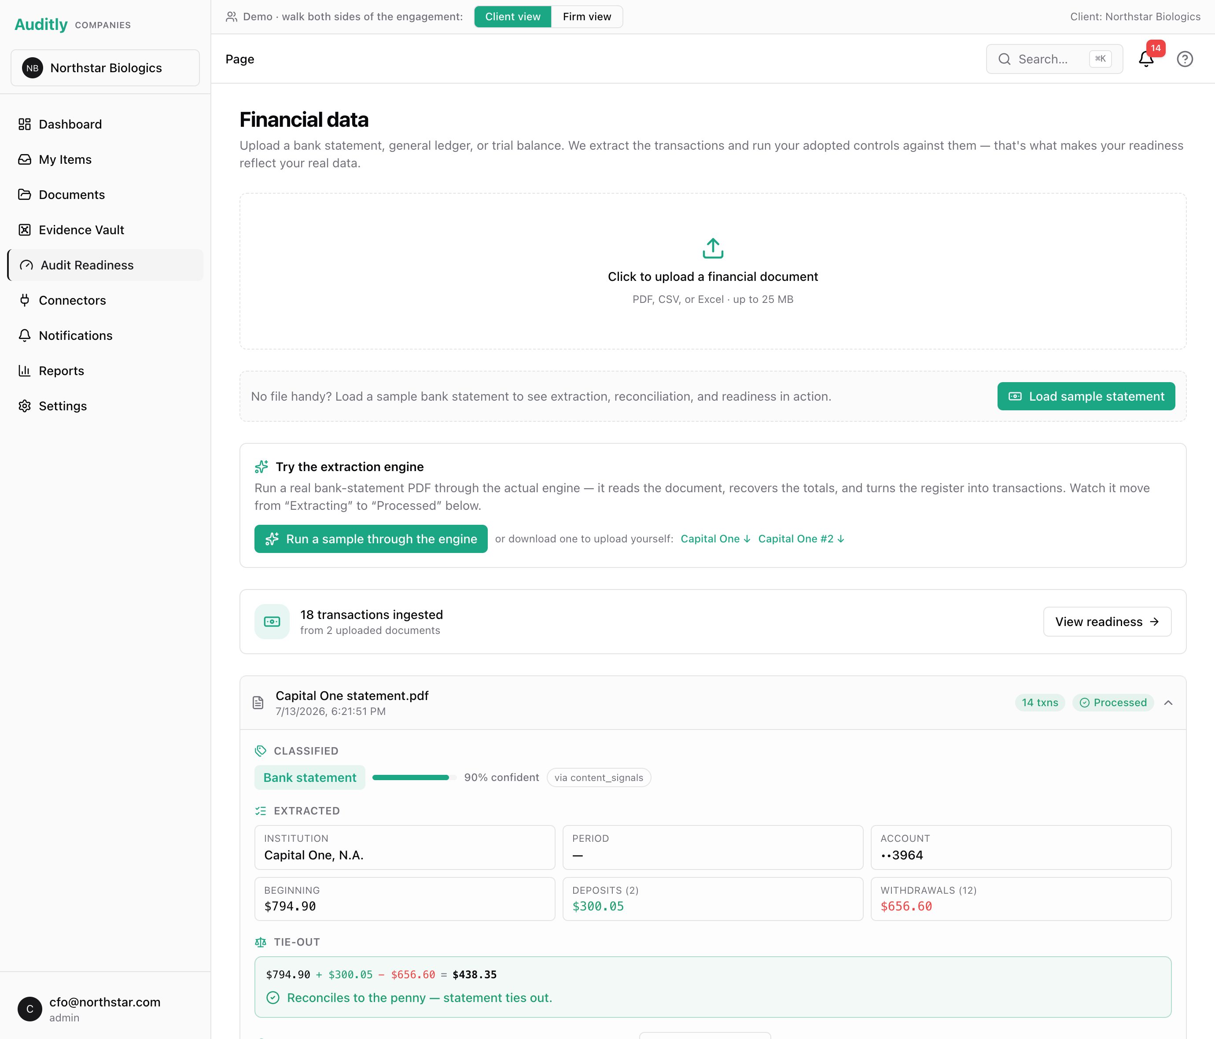Open the Audit Readiness section
The height and width of the screenshot is (1039, 1215).
(106, 265)
